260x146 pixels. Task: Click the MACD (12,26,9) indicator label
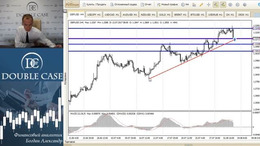tap(78, 114)
